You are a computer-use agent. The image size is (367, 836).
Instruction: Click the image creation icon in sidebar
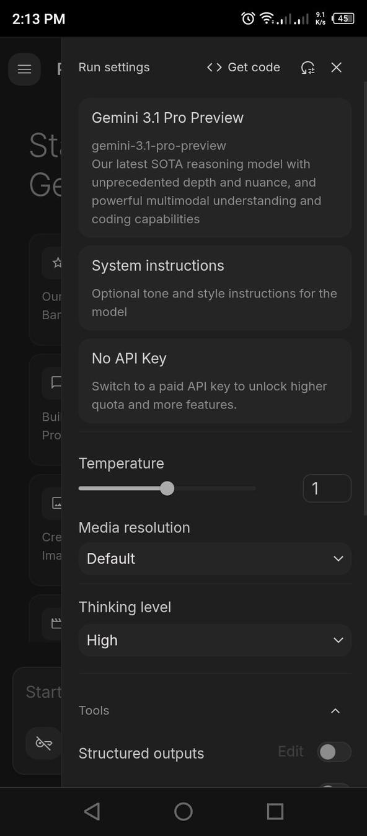57,503
